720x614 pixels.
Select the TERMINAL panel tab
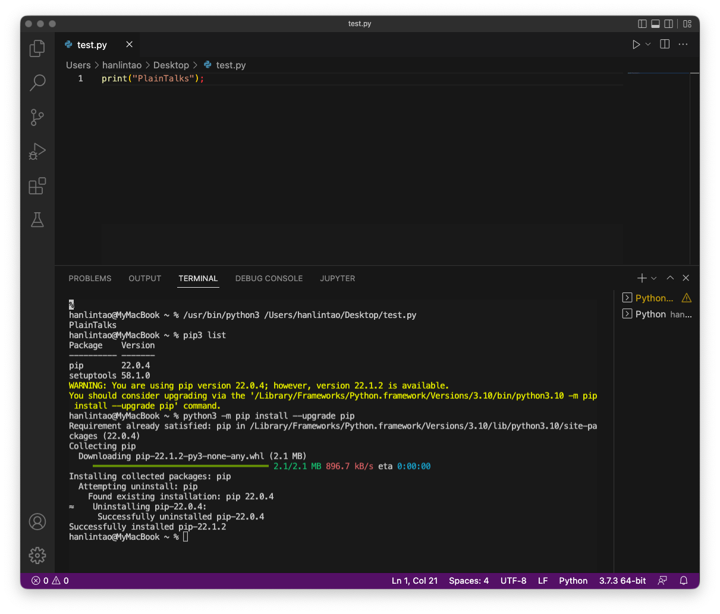[198, 278]
